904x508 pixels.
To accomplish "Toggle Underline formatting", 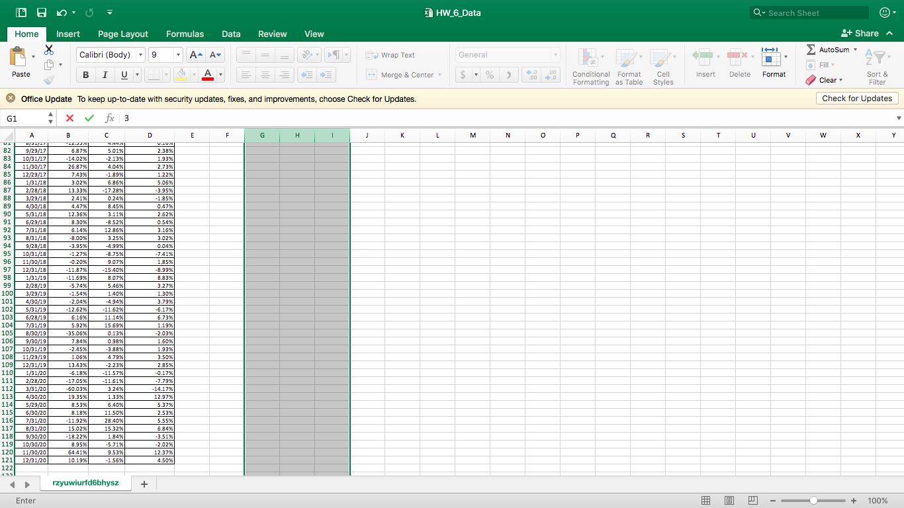I will pyautogui.click(x=124, y=75).
